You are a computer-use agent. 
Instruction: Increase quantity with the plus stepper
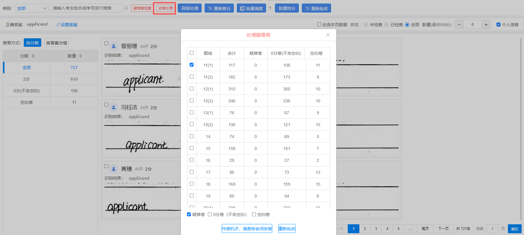(x=486, y=25)
